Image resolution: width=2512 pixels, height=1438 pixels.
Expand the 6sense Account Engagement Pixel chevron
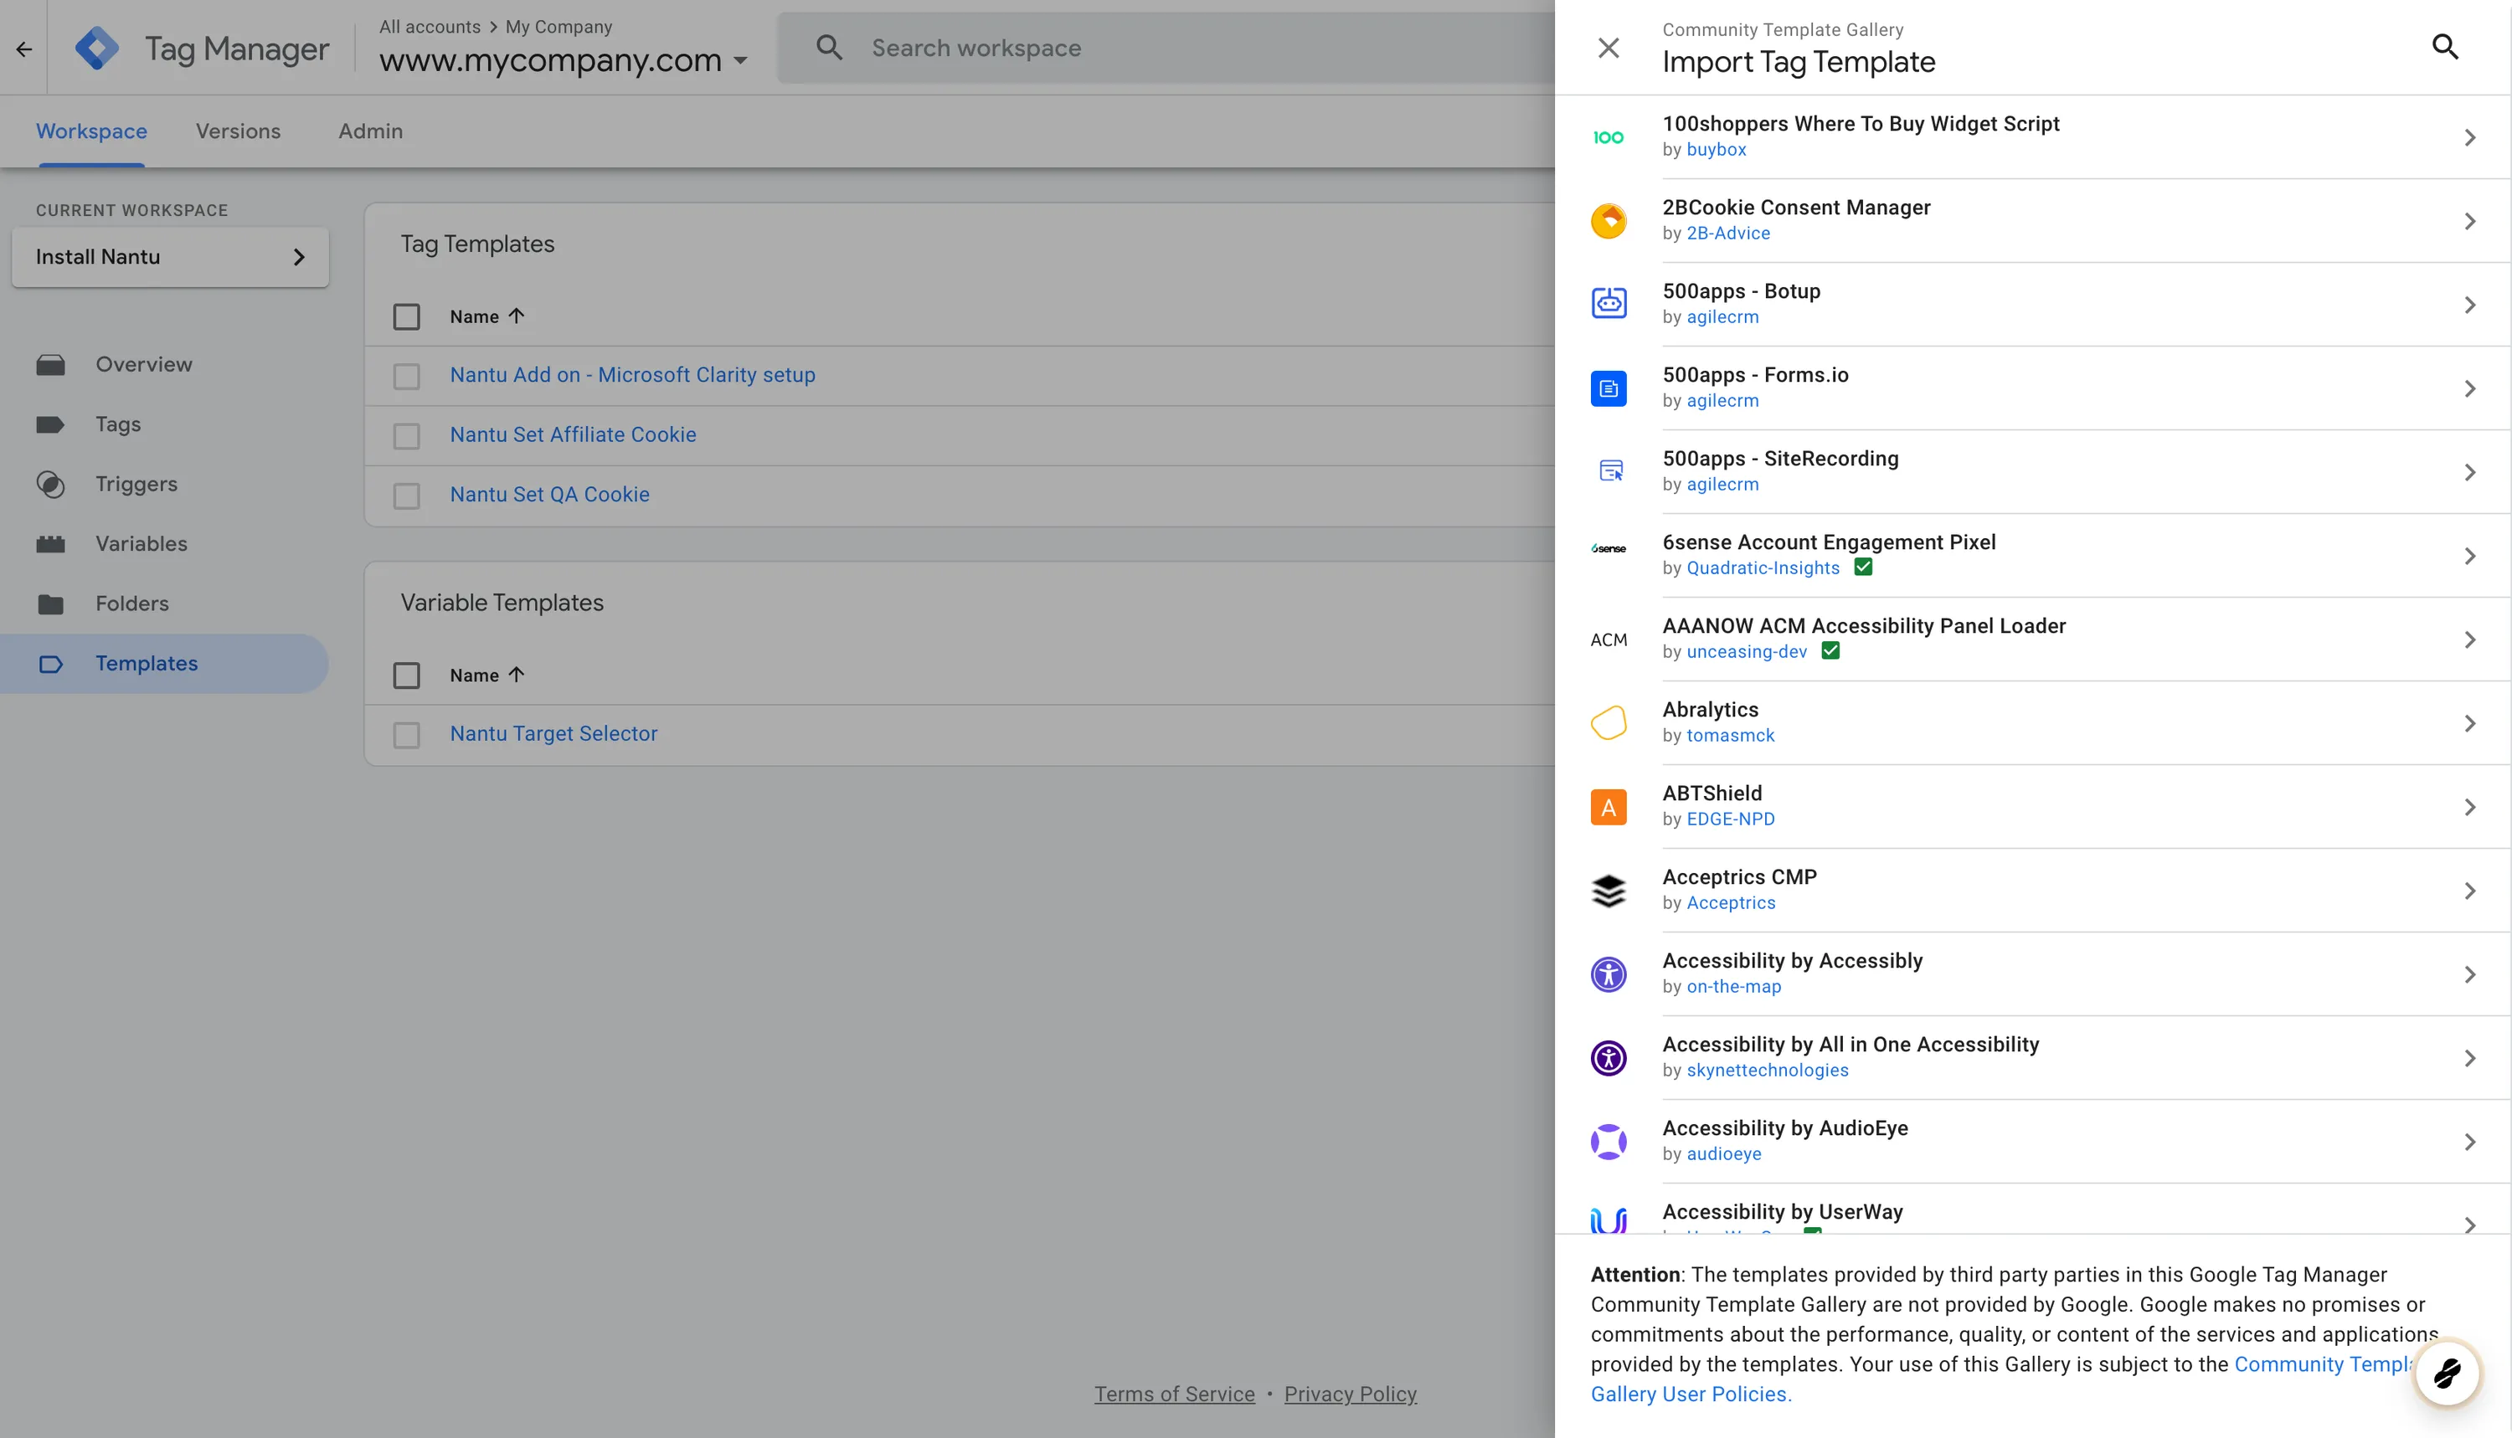pyautogui.click(x=2469, y=556)
